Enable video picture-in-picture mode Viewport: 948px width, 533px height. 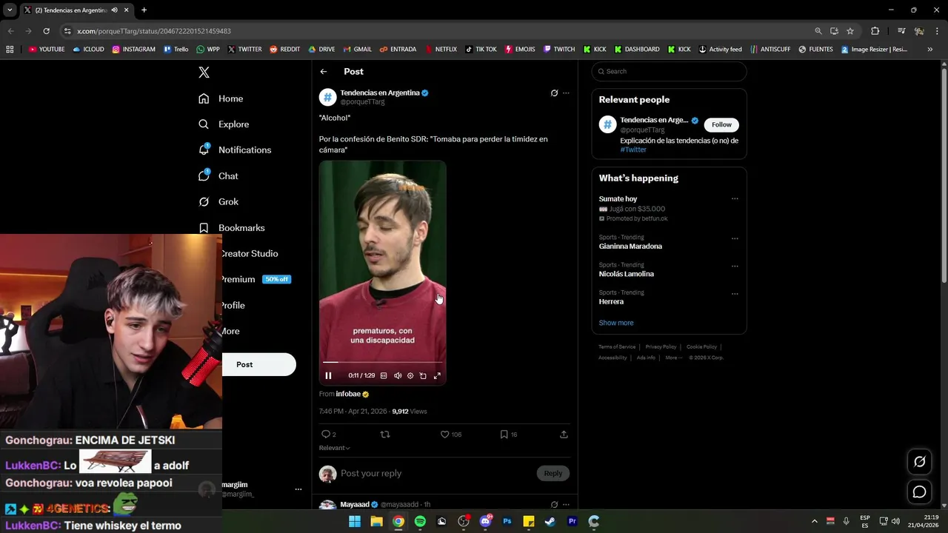coord(423,375)
